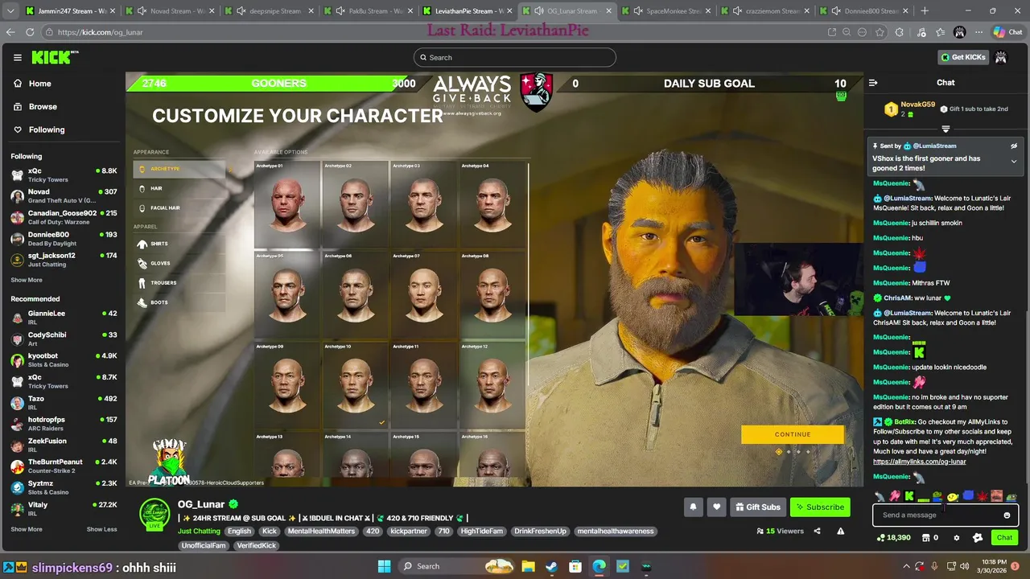This screenshot has height=579, width=1030.
Task: Unmute the OG_Lunar Stream tab audio icon
Action: tap(538, 11)
